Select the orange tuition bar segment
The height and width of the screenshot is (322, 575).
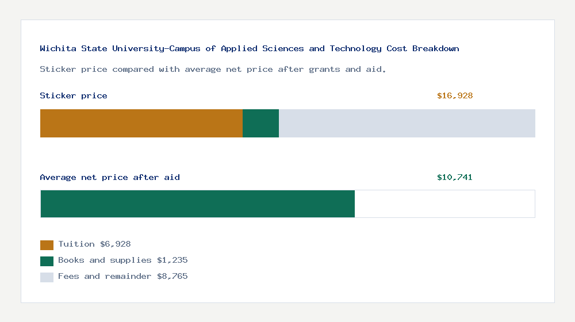pyautogui.click(x=141, y=123)
